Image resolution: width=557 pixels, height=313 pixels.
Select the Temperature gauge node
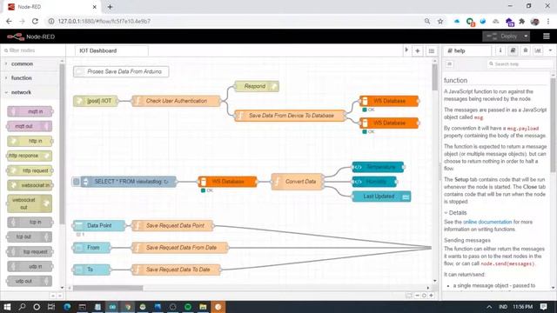pyautogui.click(x=378, y=167)
